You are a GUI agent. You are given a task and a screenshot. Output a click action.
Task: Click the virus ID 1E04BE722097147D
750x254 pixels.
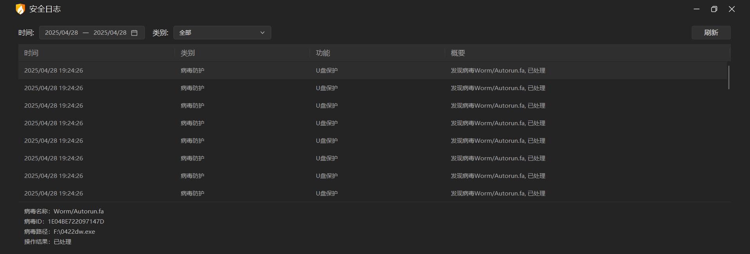pyautogui.click(x=76, y=222)
